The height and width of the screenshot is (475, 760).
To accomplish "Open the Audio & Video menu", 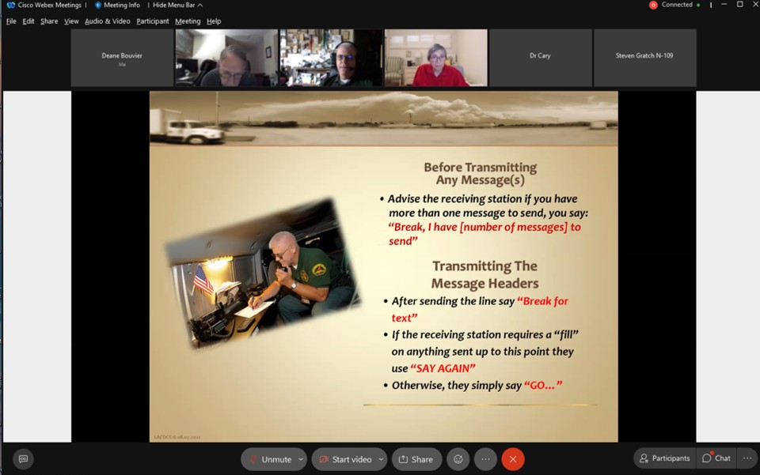I will coord(107,21).
